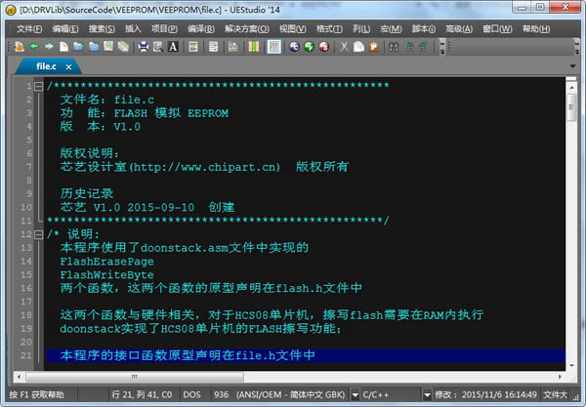The height and width of the screenshot is (407, 586).
Task: Open the 解决方案(O) menu
Action: [x=247, y=28]
